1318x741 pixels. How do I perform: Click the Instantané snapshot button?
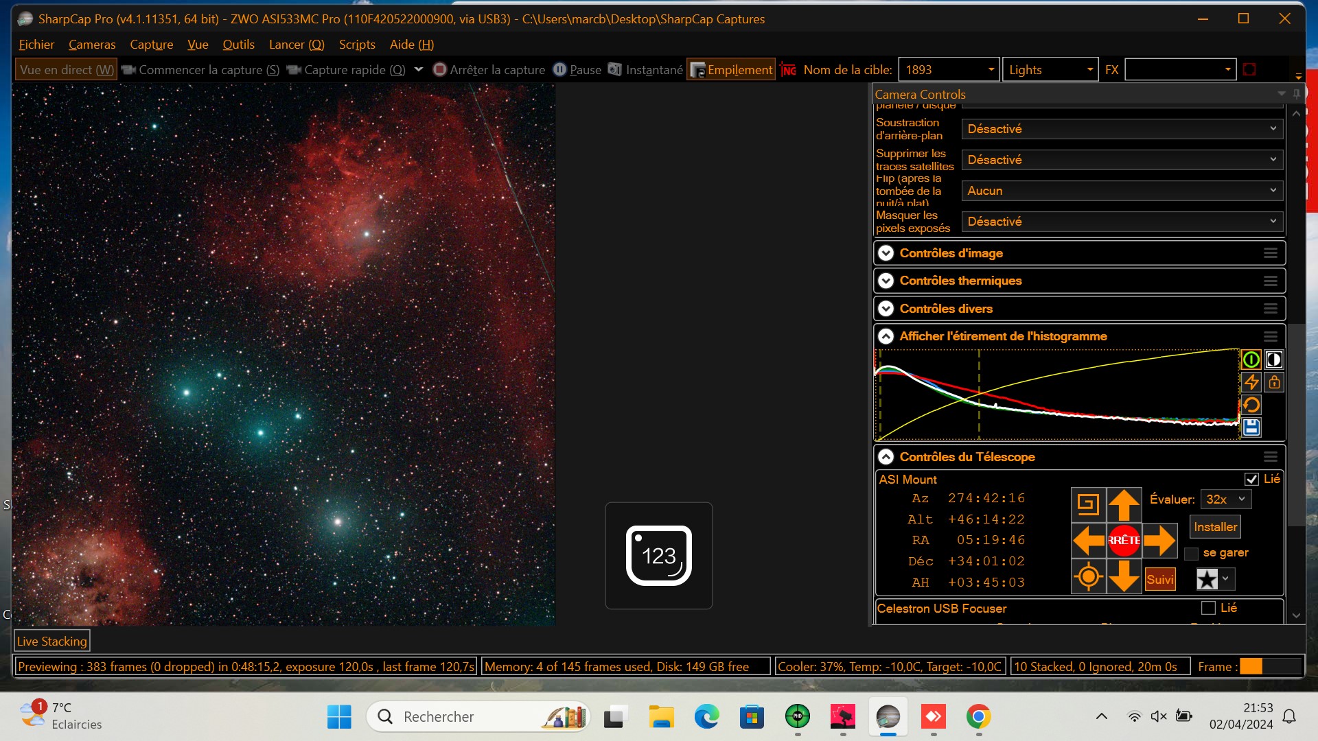(645, 69)
